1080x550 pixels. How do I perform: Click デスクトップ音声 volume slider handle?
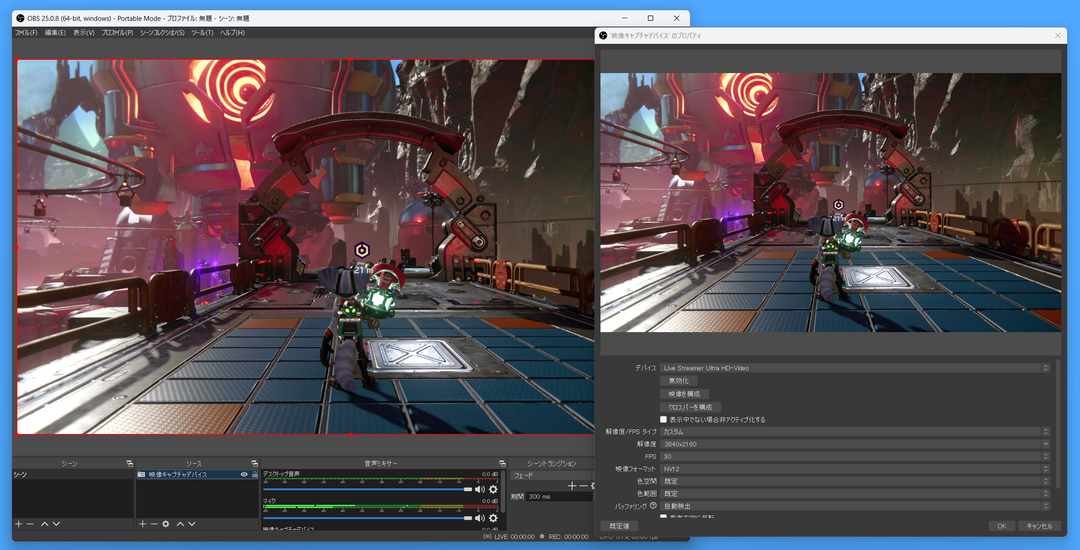468,489
